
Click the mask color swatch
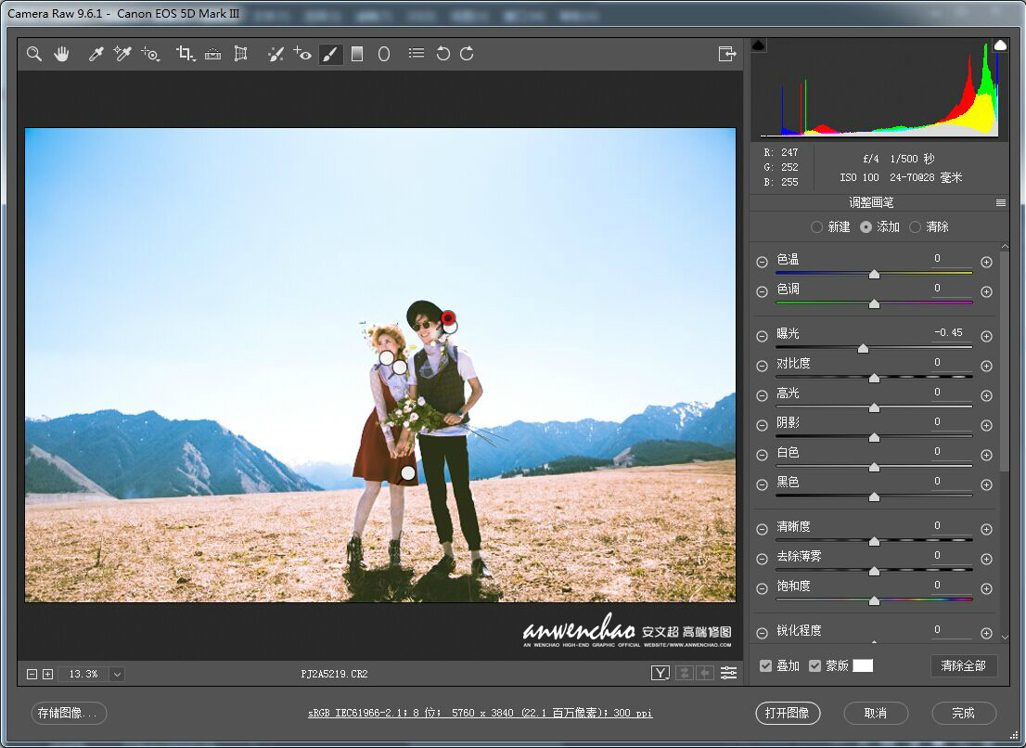click(x=863, y=666)
